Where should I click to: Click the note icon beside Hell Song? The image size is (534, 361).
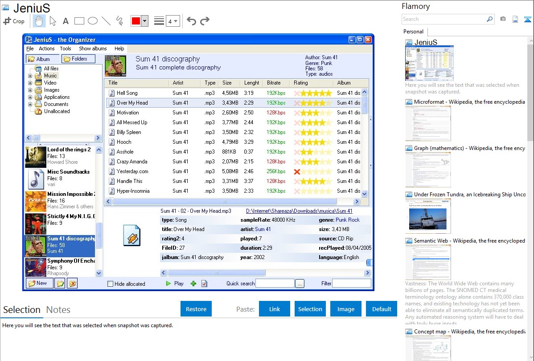[112, 93]
